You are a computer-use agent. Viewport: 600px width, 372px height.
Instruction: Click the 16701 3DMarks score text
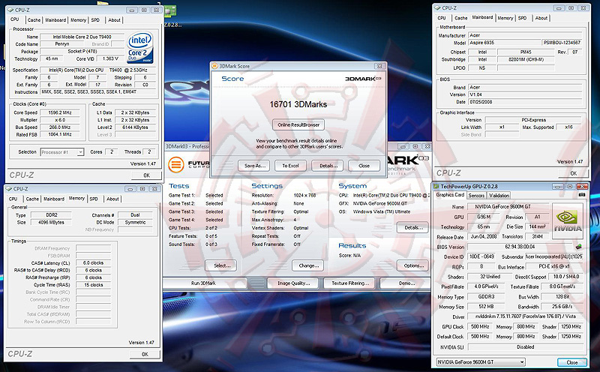298,104
